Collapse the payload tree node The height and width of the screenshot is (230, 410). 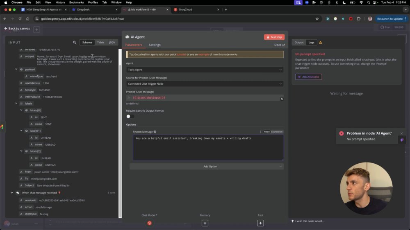tap(16, 70)
